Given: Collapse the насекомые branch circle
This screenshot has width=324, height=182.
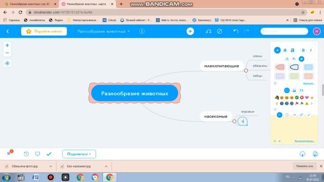Looking at the screenshot, I should (x=234, y=121).
